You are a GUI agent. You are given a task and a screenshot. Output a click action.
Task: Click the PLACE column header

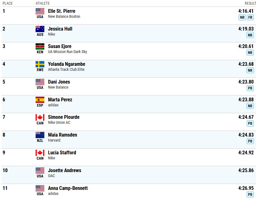[7, 3]
